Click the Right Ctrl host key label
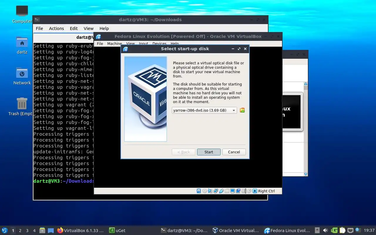Image resolution: width=376 pixels, height=235 pixels. point(266,191)
